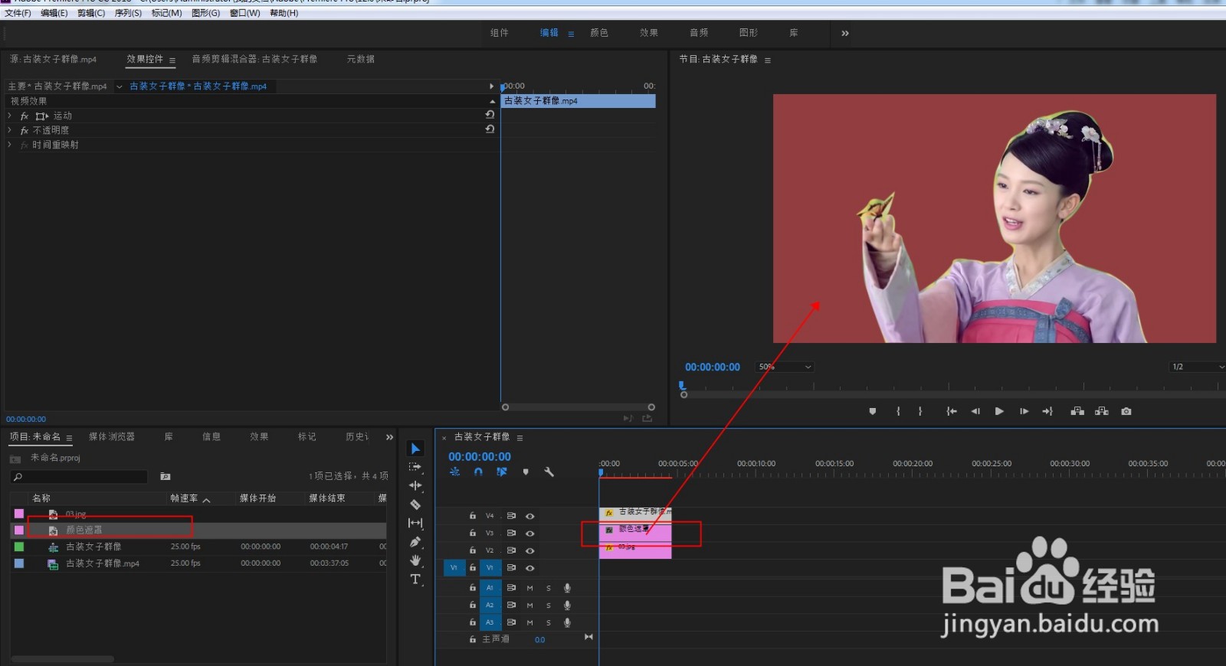Open the 媒体浏览器 tab
Screen dimensions: 1226x666
pos(112,437)
